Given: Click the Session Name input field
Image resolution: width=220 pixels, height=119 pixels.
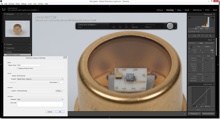Looking at the screenshot, I should pyautogui.click(x=29, y=65).
